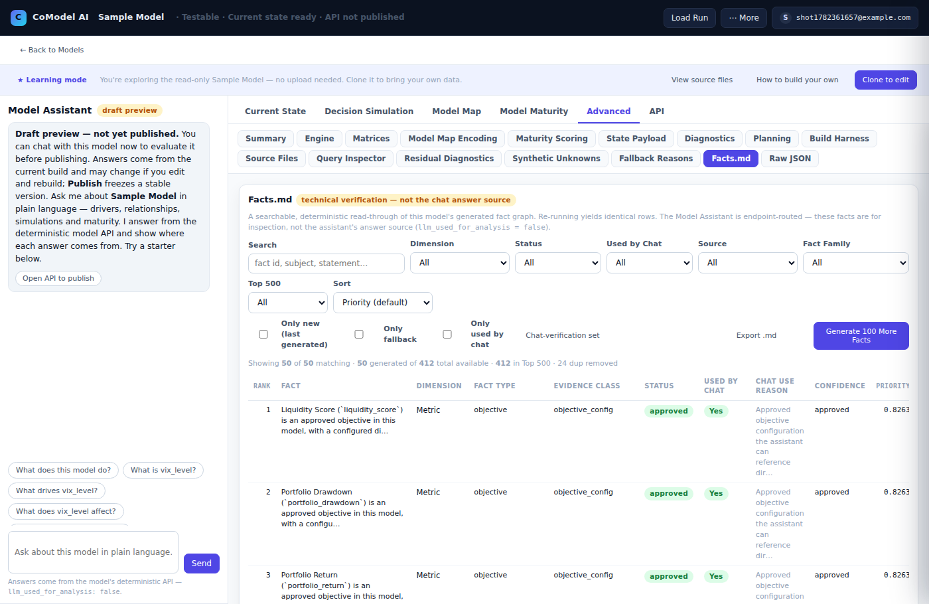This screenshot has height=604, width=929.
Task: Choose starter 'What is vix_level?'
Action: pos(163,471)
